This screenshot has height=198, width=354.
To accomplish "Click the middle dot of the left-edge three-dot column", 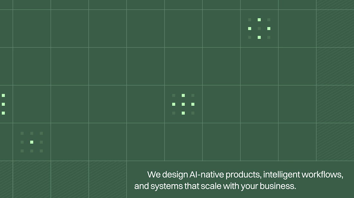I will [x=4, y=104].
